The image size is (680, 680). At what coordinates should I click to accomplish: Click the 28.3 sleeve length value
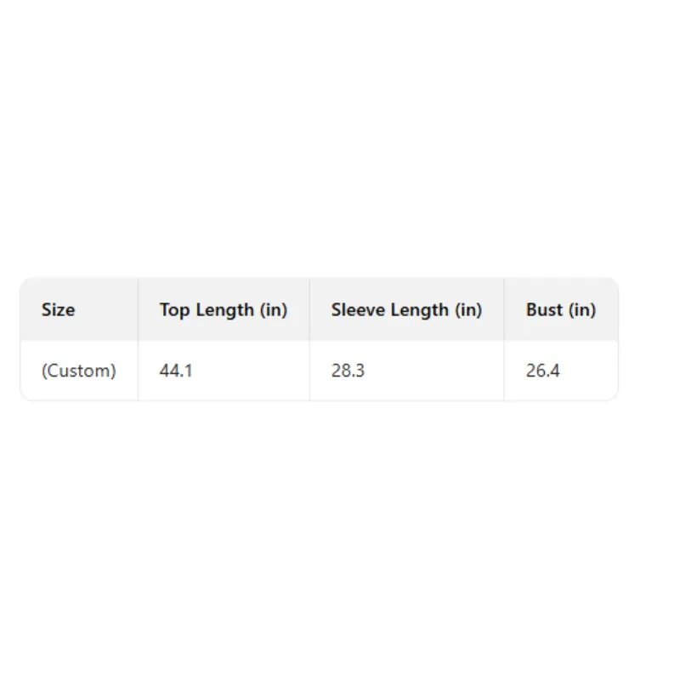tap(348, 371)
